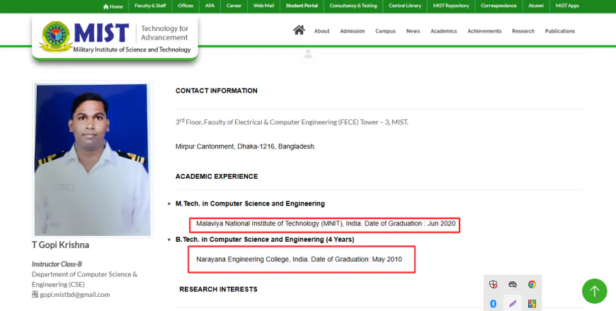Expand the Campus navigation menu
This screenshot has width=616, height=311.
(385, 31)
